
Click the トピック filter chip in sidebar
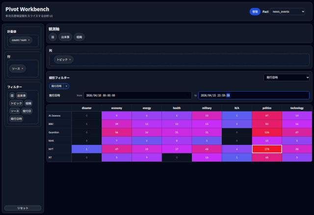pos(16,103)
